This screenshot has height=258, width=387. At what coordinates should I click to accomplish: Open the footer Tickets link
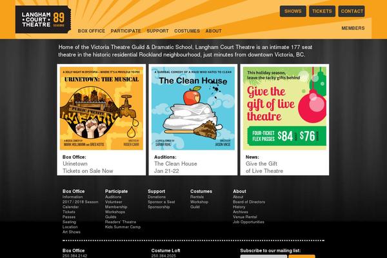[x=68, y=212]
